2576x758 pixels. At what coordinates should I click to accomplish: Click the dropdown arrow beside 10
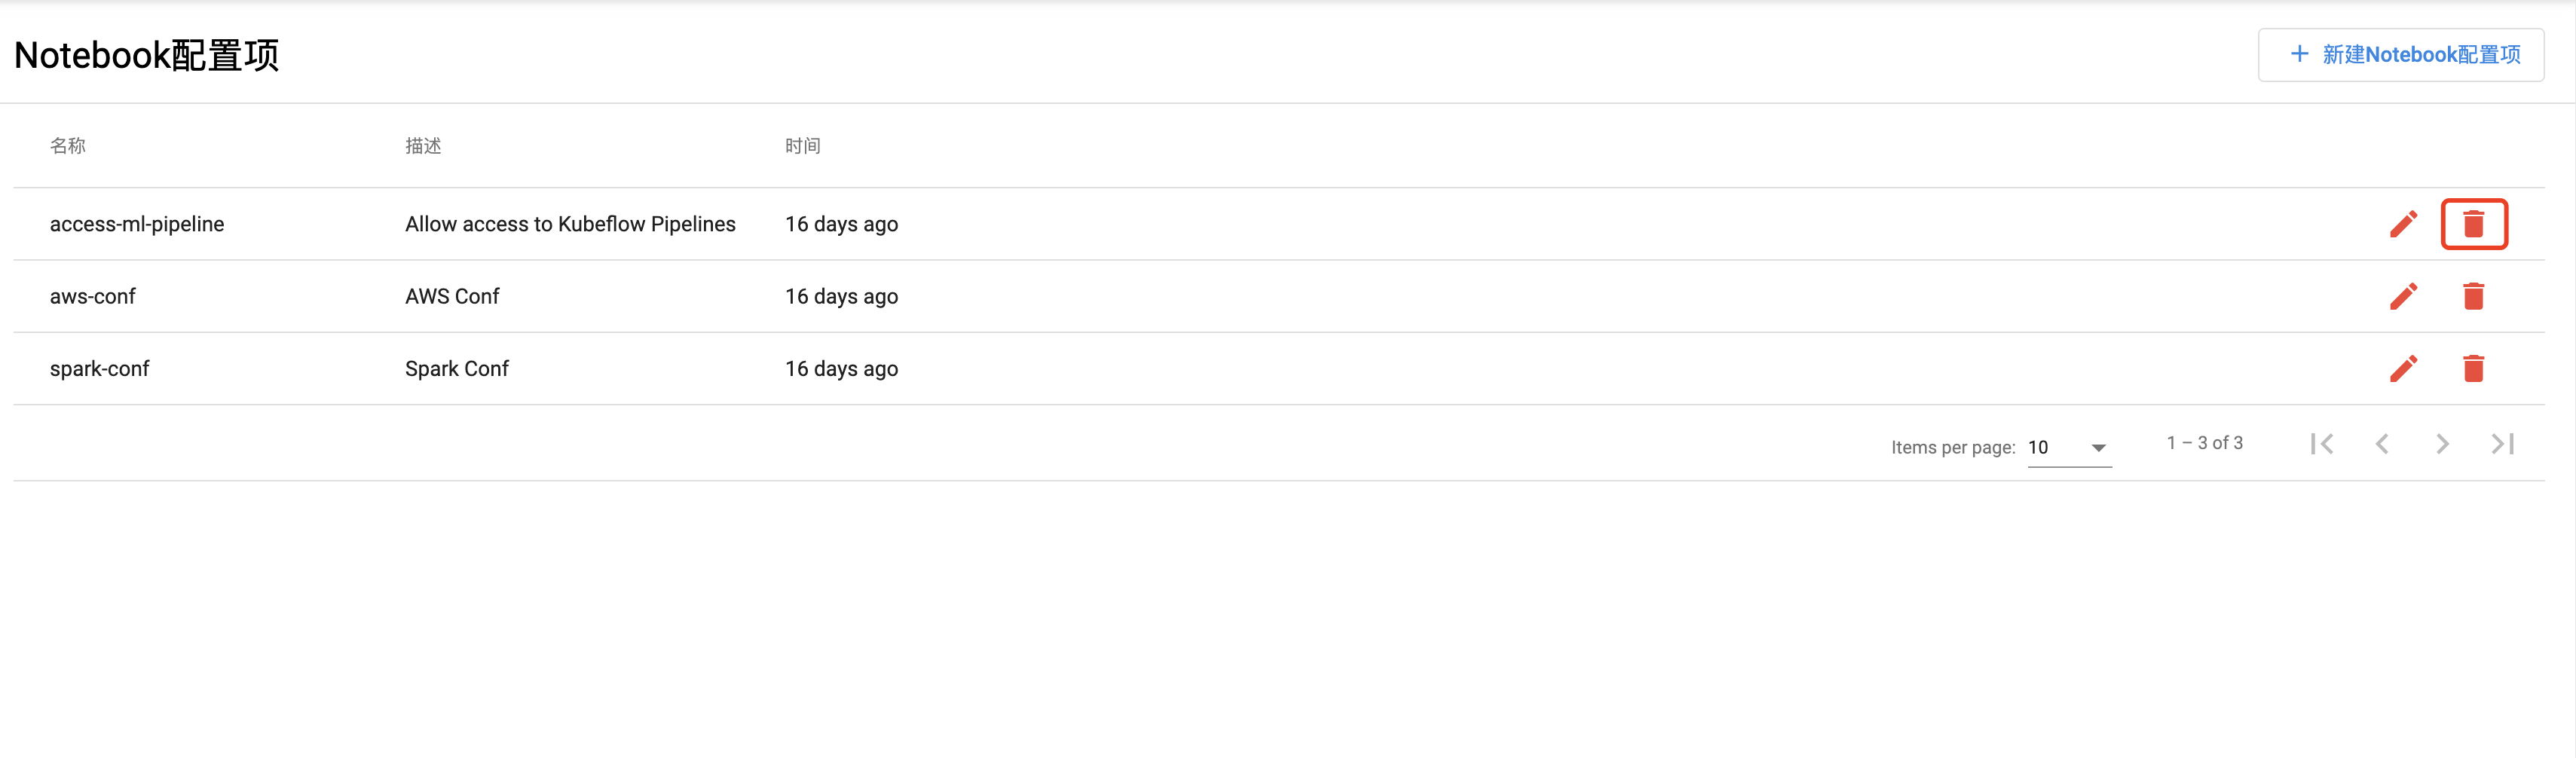coord(2098,448)
